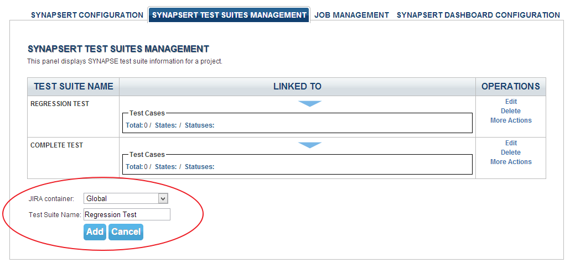Delete the Complete Test suite
Viewport: 570px width, 279px height.
tap(511, 152)
